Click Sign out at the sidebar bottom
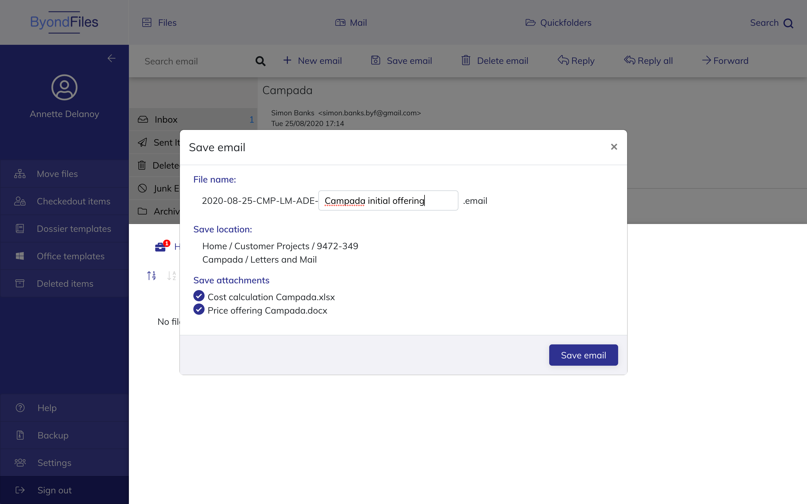The height and width of the screenshot is (504, 807). pos(54,490)
